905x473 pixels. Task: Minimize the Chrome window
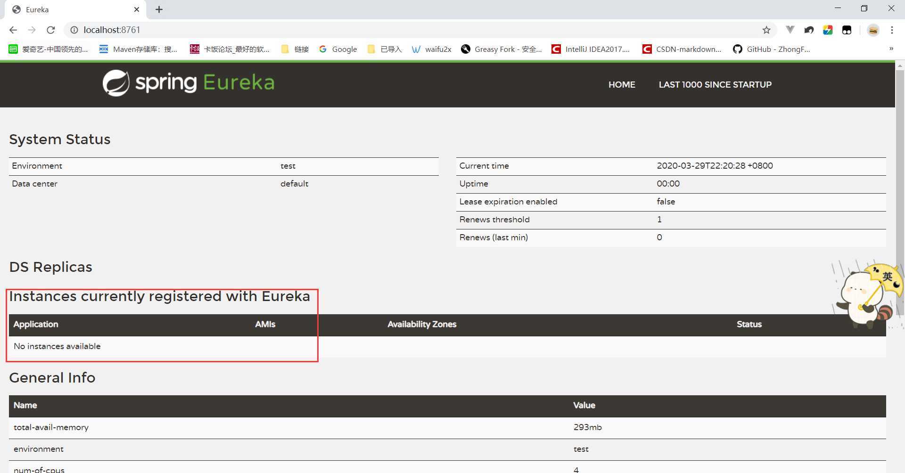838,8
